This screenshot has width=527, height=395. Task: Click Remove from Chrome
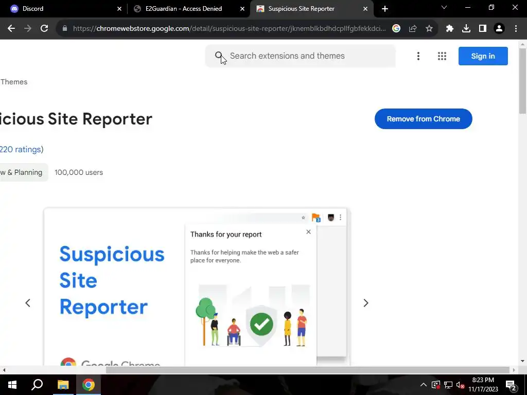pyautogui.click(x=423, y=119)
